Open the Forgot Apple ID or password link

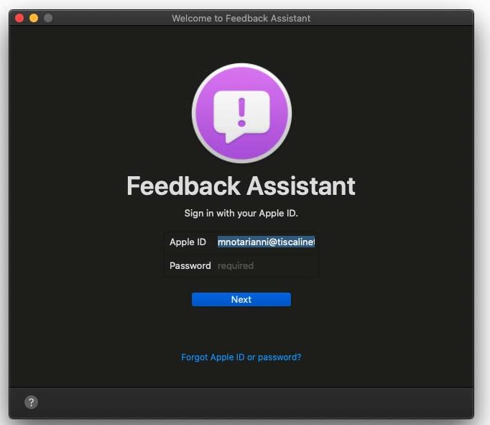coord(241,357)
